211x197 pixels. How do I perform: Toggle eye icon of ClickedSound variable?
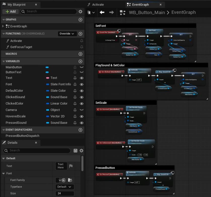[81, 97]
